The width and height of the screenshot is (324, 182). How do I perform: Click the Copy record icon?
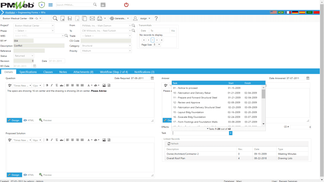tap(84, 18)
